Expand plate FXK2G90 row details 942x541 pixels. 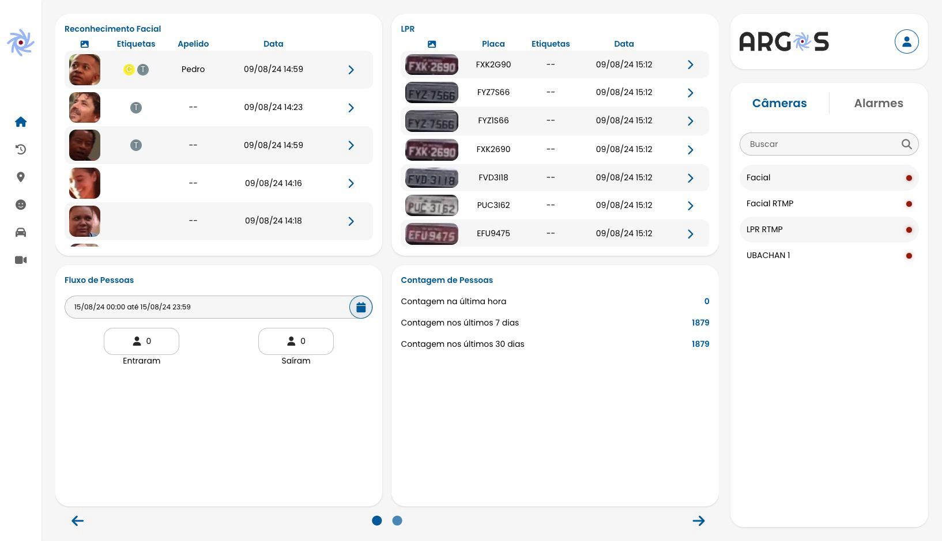pos(690,65)
